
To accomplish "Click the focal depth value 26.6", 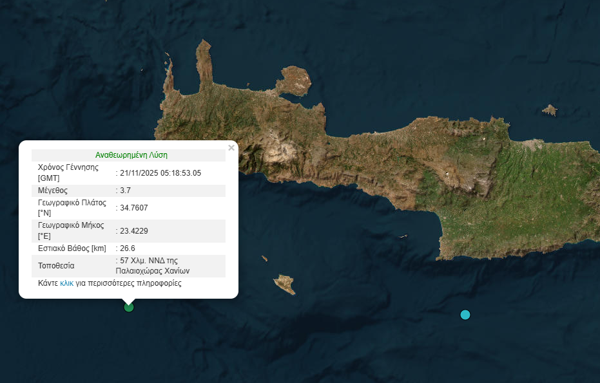I will (128, 248).
